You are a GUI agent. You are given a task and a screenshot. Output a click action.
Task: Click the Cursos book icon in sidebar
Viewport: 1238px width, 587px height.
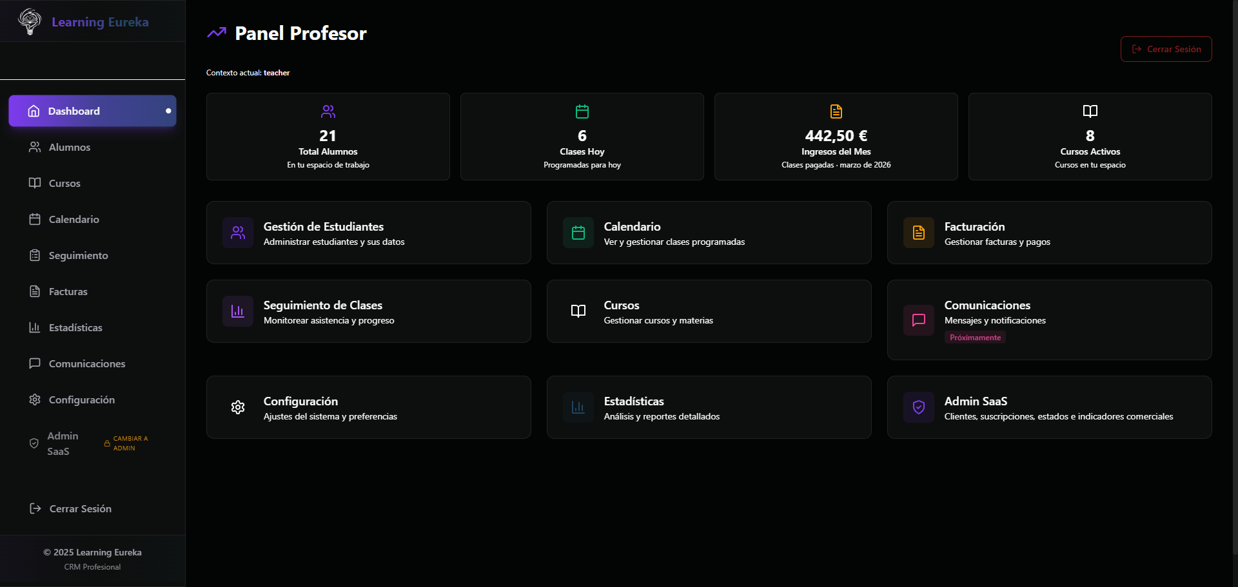[x=35, y=183]
